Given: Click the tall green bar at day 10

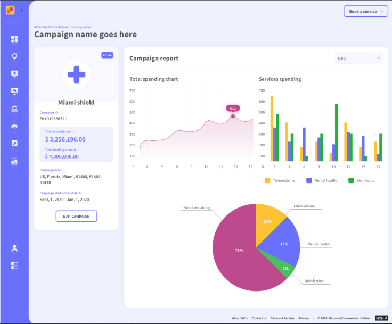Looking at the screenshot, I should [336, 132].
